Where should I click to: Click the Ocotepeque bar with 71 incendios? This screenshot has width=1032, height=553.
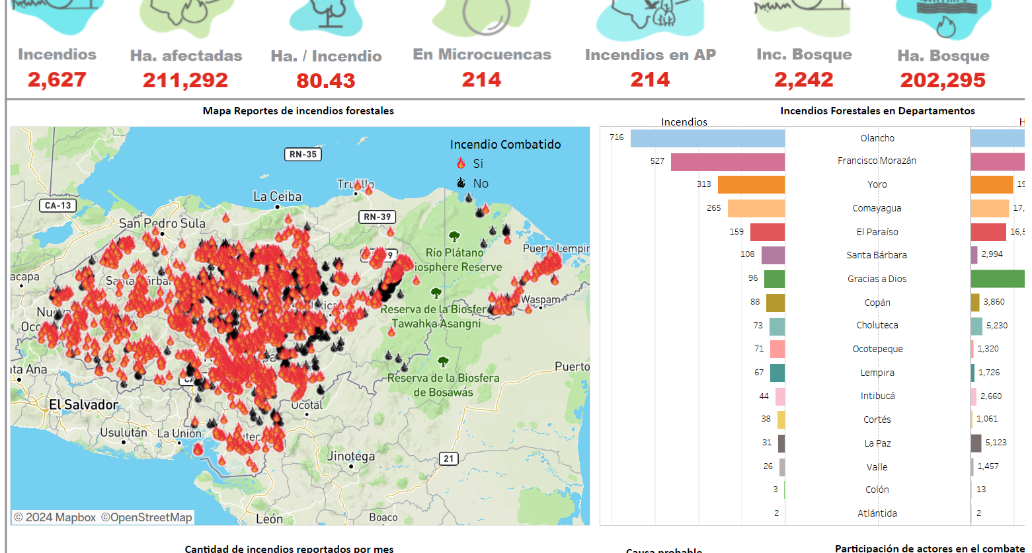(777, 349)
